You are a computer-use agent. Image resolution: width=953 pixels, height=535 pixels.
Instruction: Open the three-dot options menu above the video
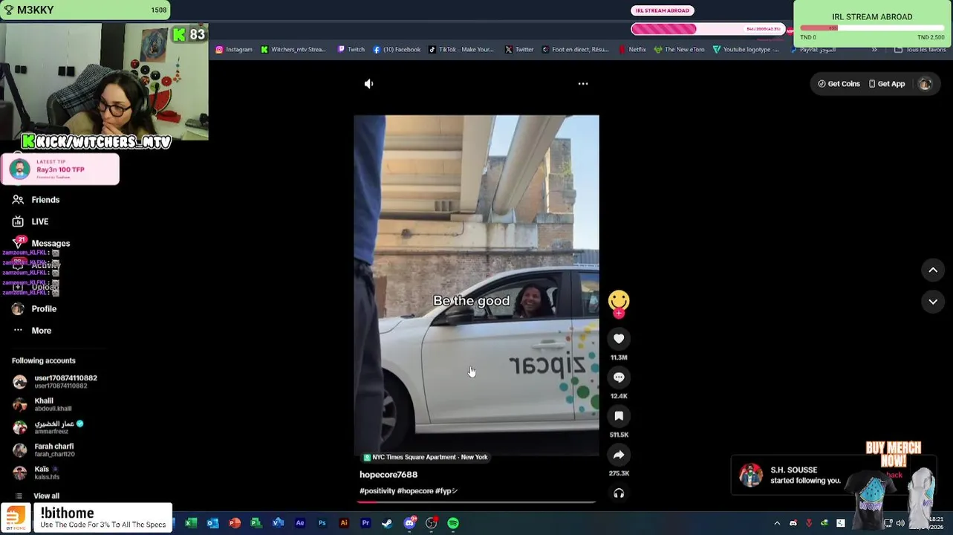tap(583, 84)
